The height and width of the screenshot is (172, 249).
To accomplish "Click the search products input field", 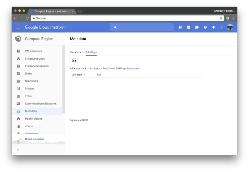I will pos(143,27).
